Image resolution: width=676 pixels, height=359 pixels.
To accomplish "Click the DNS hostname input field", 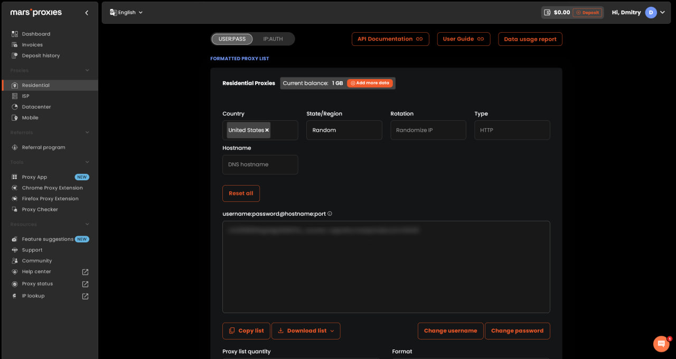I will [260, 164].
